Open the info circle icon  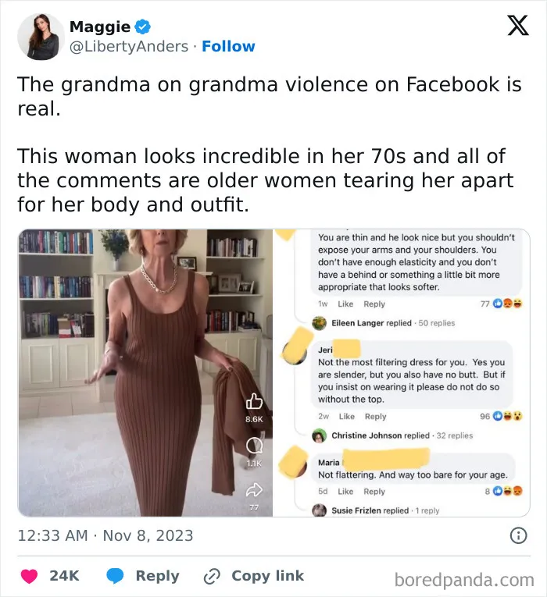coord(518,535)
